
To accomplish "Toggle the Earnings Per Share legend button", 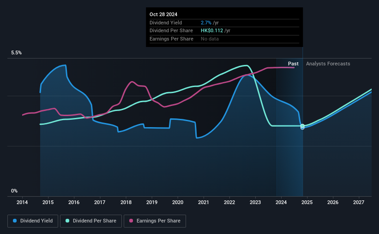I will coord(155,221).
